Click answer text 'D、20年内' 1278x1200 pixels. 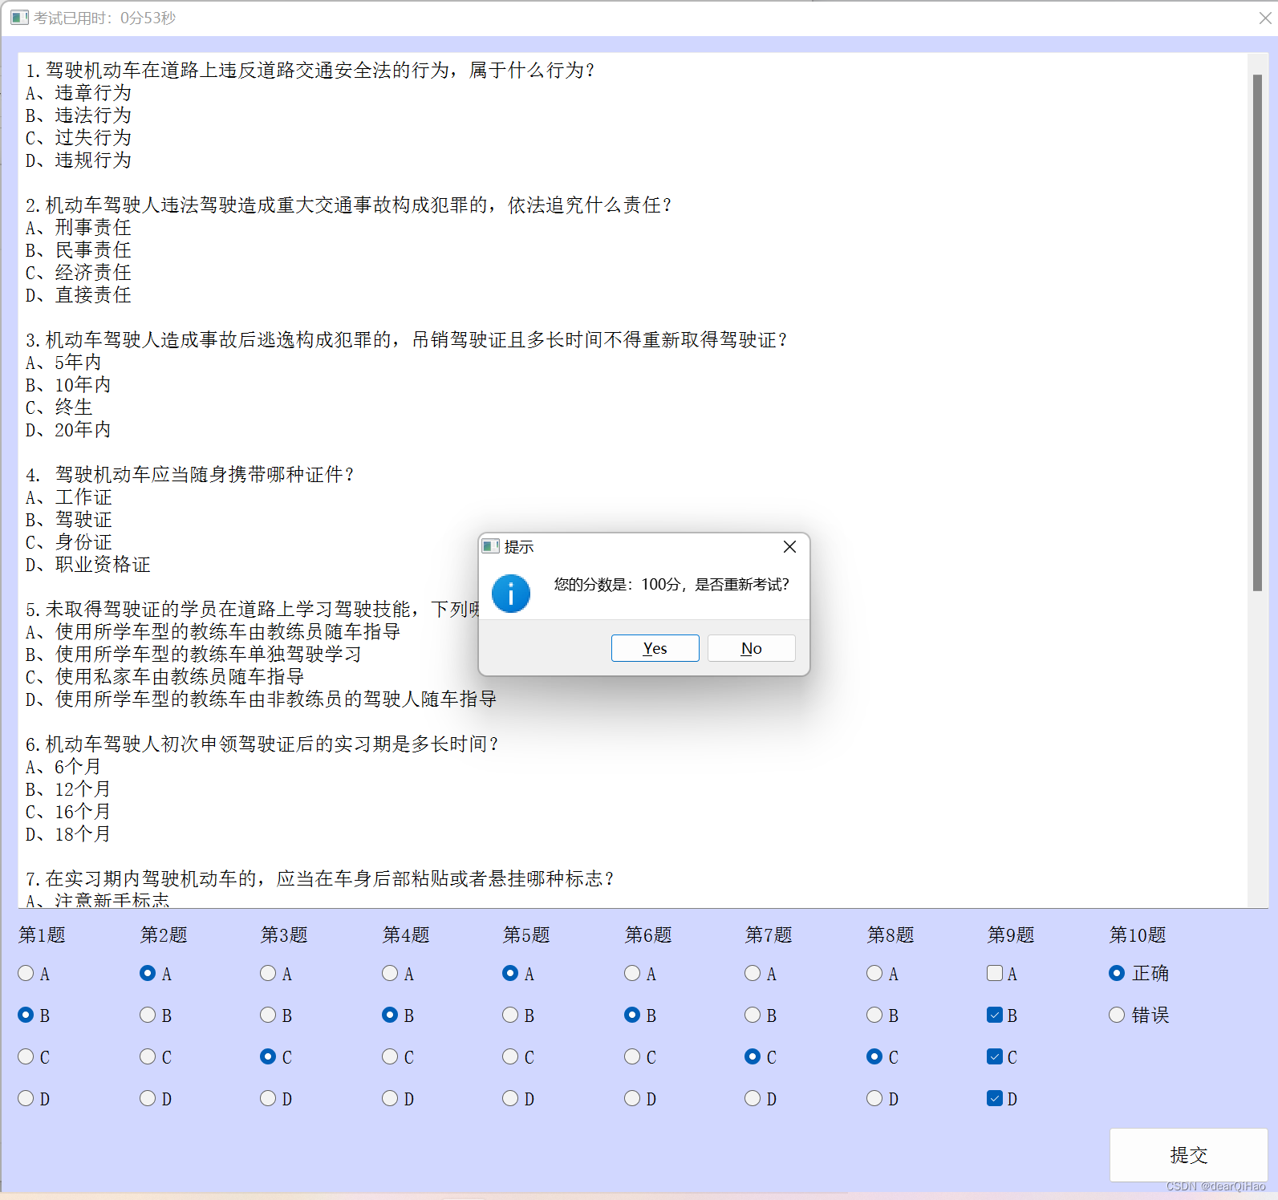point(68,430)
